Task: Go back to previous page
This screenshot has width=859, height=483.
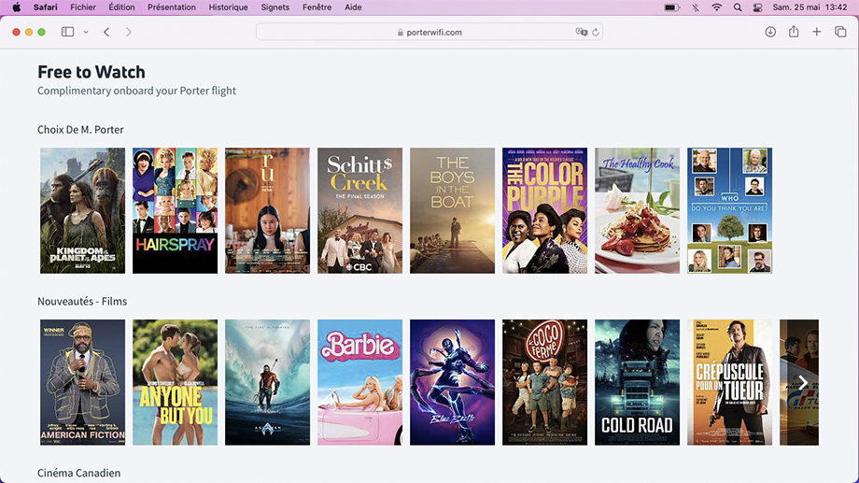Action: click(106, 32)
